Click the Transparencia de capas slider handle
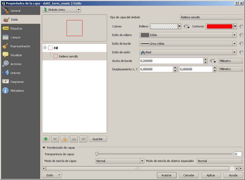Screen dimensions: 245x180 click(x=97, y=154)
